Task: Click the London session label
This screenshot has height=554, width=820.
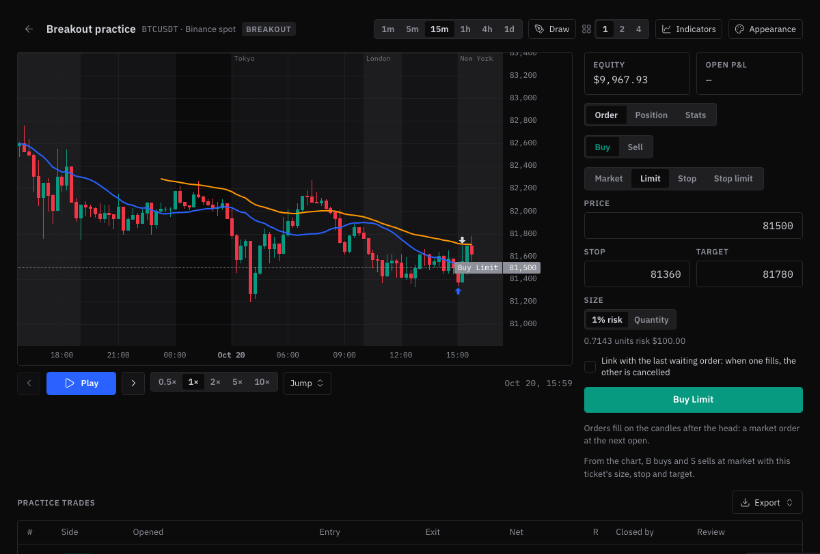Action: point(379,59)
